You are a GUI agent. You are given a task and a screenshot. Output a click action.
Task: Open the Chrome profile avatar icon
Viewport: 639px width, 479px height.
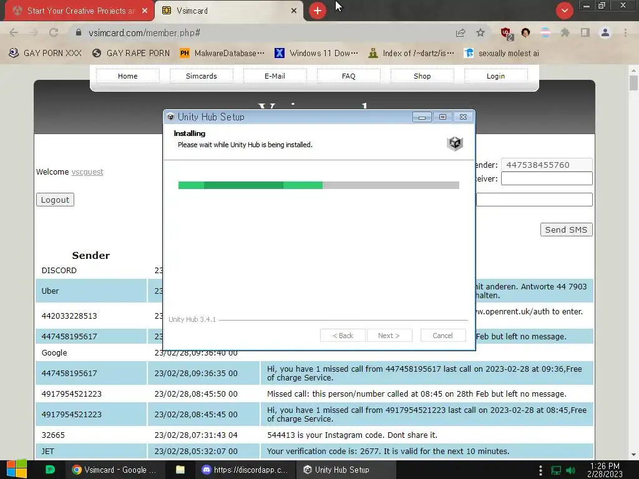(x=605, y=32)
